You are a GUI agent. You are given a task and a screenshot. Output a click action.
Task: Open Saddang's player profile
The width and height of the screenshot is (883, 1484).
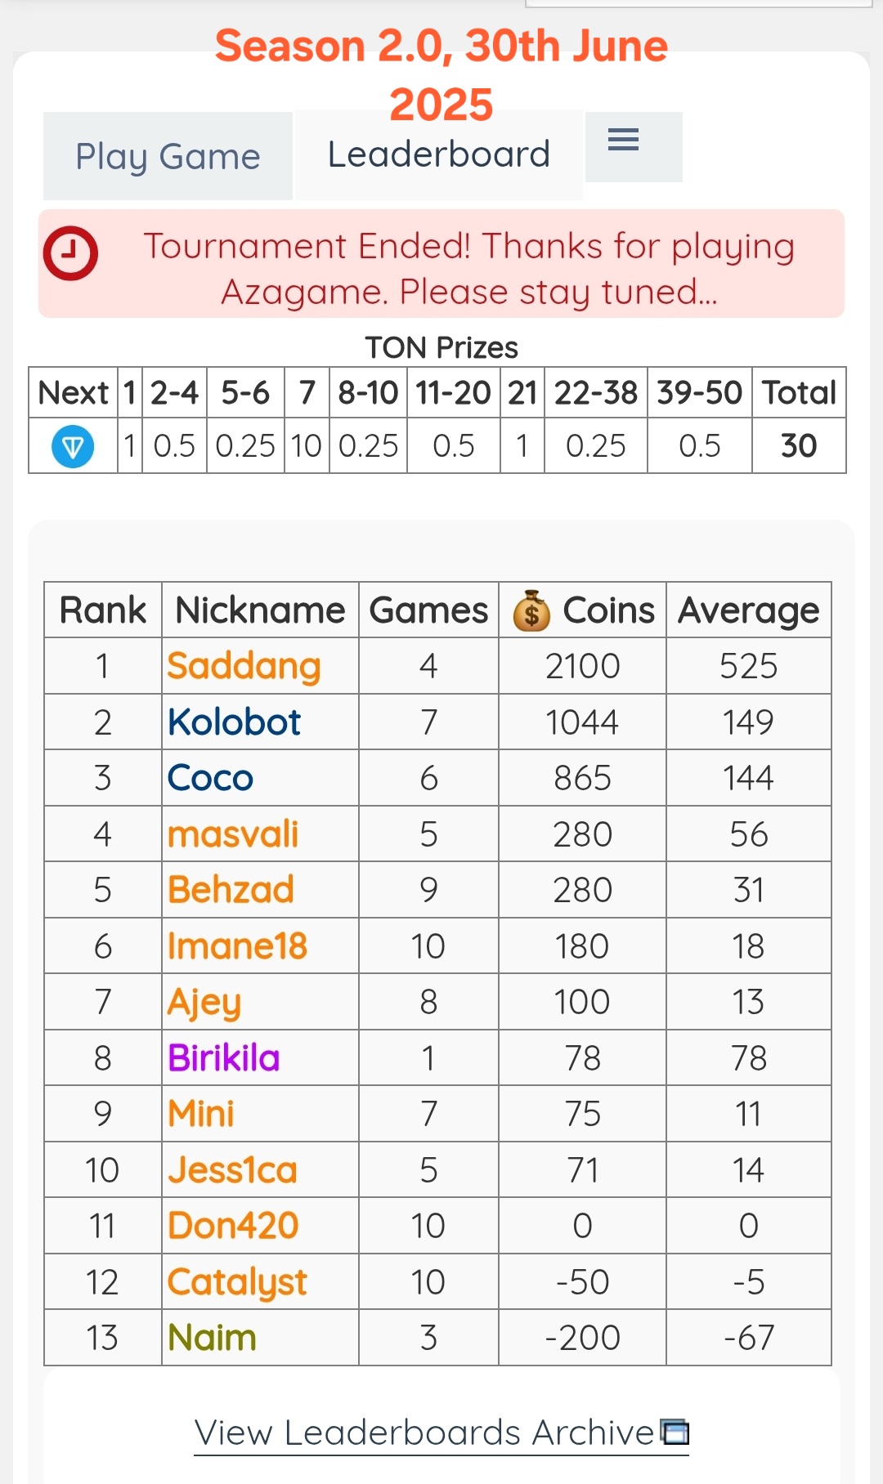[244, 666]
